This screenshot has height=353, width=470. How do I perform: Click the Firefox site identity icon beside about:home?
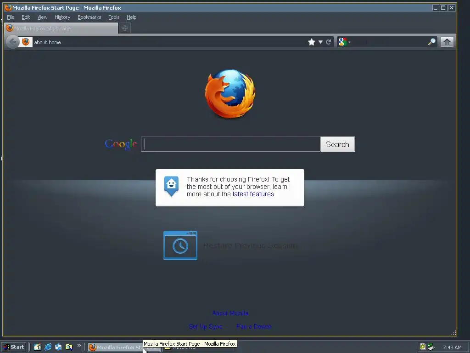tap(26, 42)
